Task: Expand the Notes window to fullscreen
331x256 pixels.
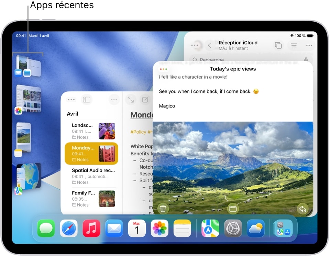Action: [x=131, y=100]
